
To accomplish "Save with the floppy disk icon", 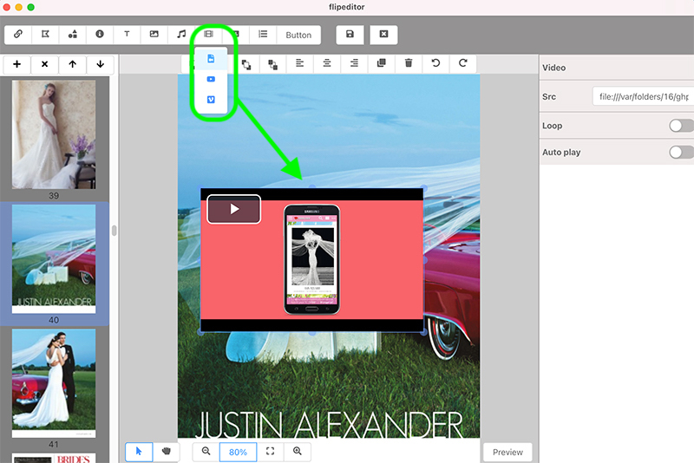I will coord(350,35).
